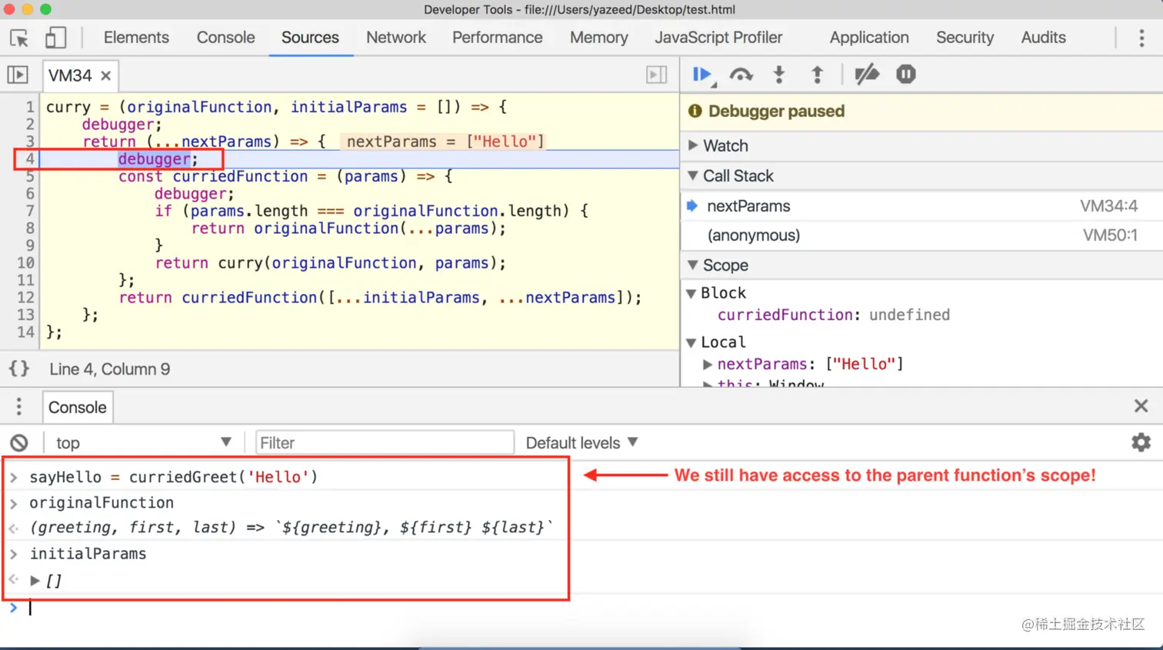Expand the [] array result in console

tap(35, 581)
